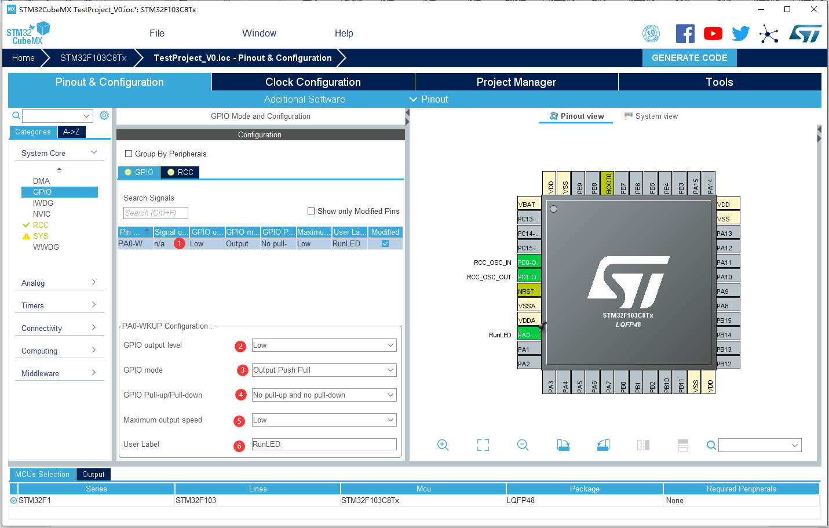Click the settings gear in categories panel

[104, 115]
